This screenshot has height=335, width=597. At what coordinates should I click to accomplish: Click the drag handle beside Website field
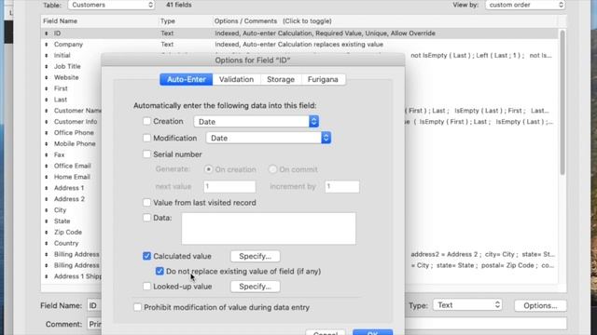(47, 77)
